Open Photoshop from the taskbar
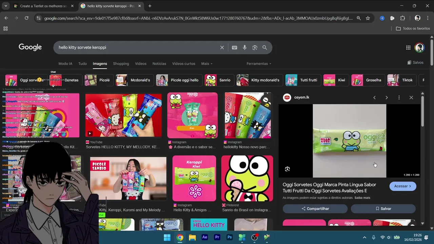 pos(230,237)
